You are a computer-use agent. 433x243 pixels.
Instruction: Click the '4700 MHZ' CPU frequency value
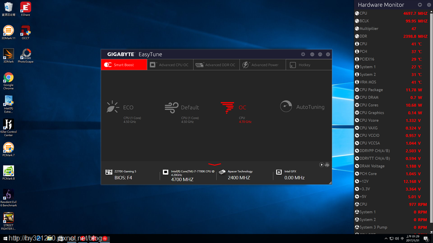tap(182, 179)
